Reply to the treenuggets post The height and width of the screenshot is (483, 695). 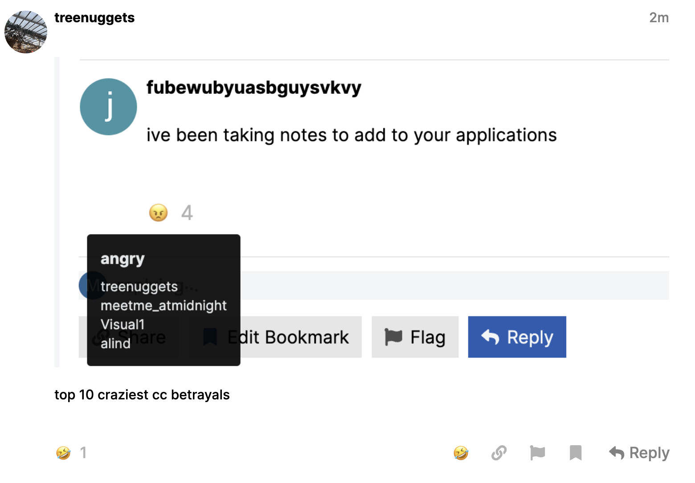click(x=639, y=453)
